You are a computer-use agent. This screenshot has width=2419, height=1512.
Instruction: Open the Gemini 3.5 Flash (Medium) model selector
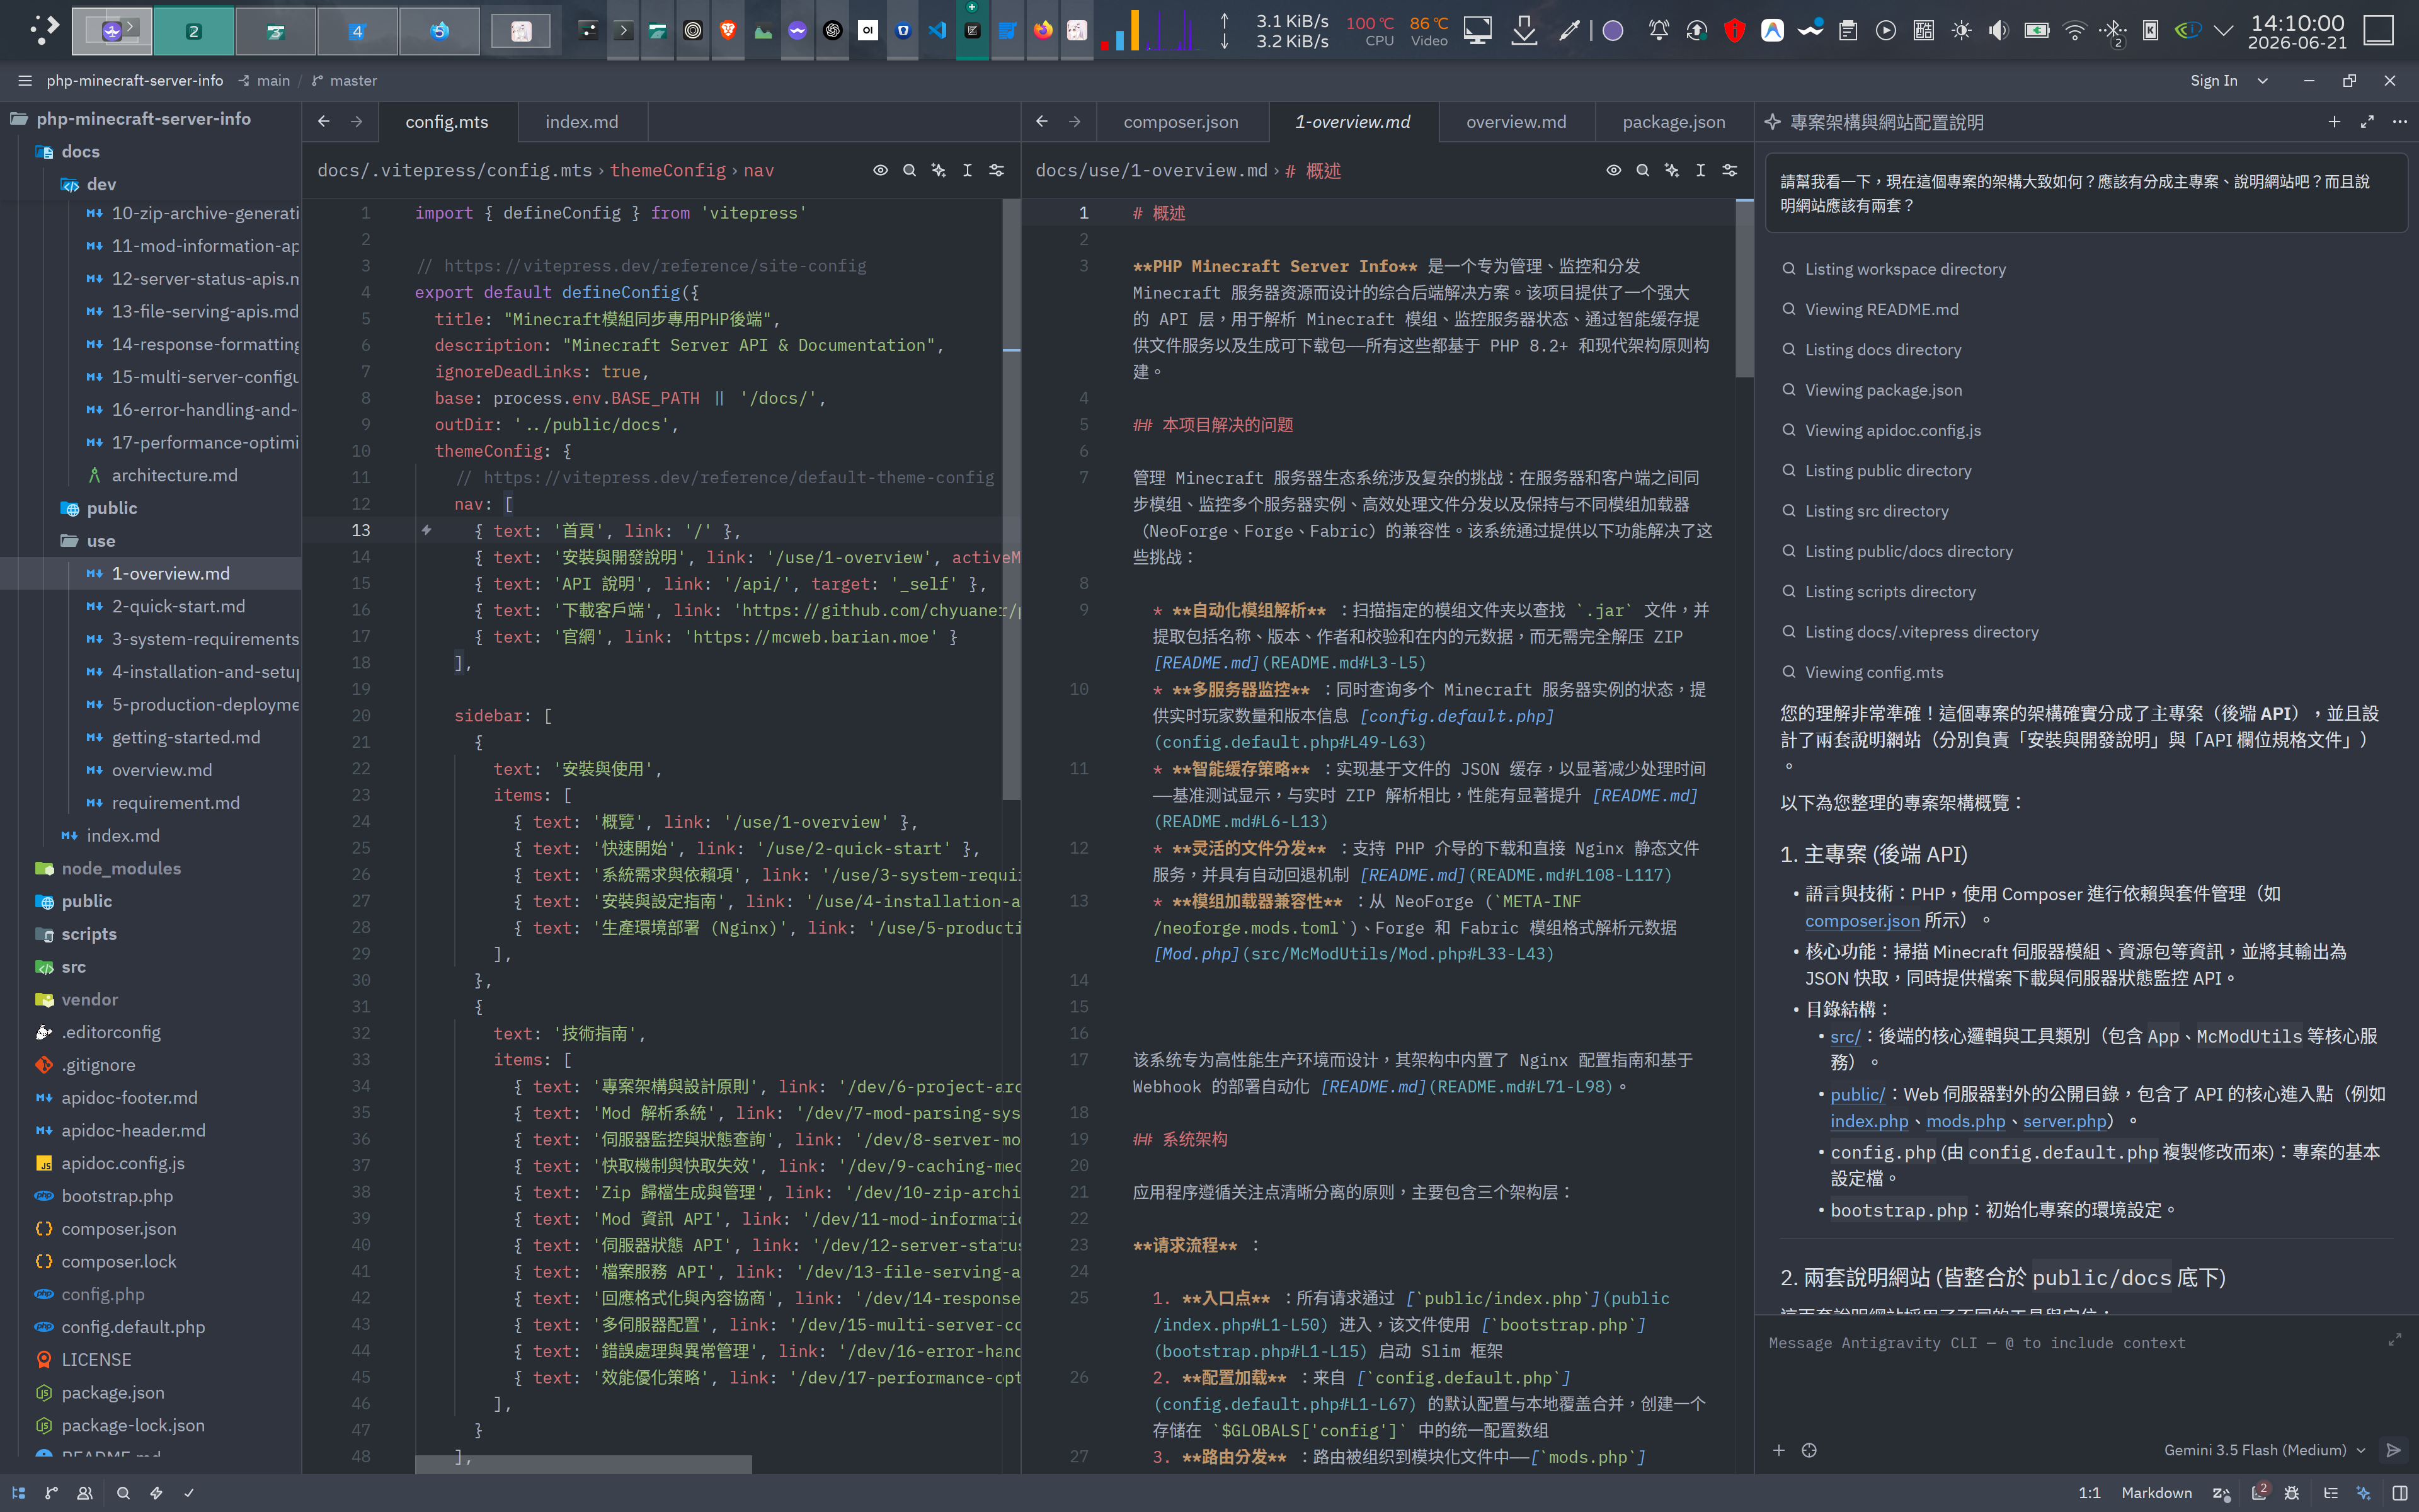pyautogui.click(x=2265, y=1450)
